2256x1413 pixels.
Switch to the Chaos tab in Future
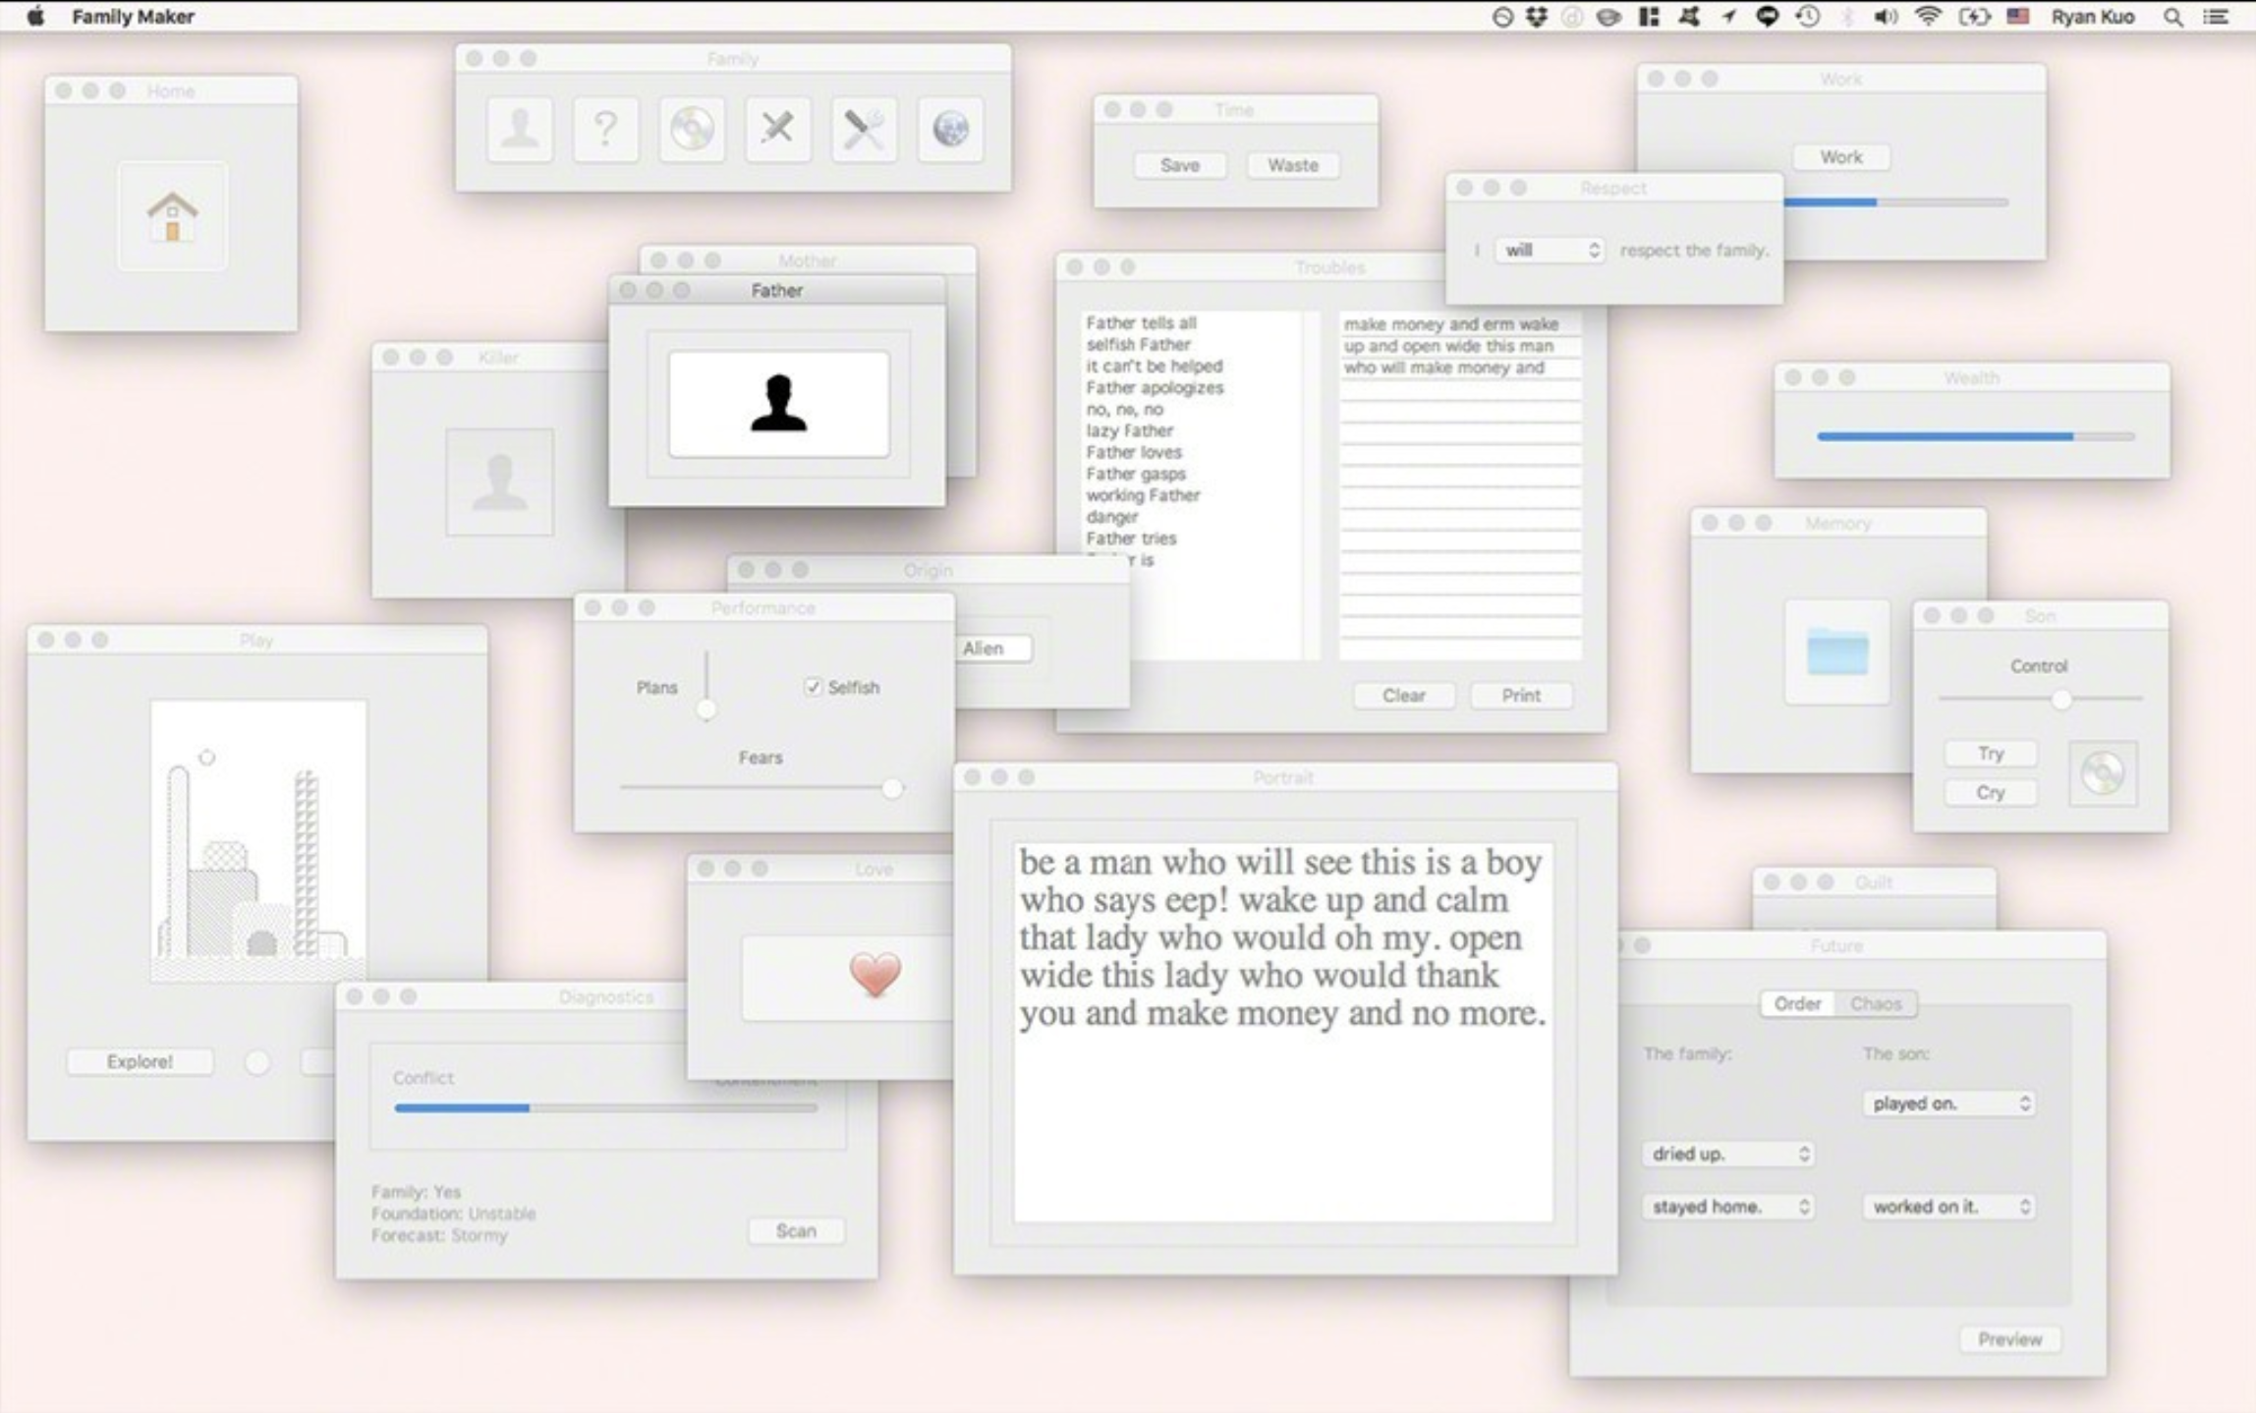coord(1875,1003)
